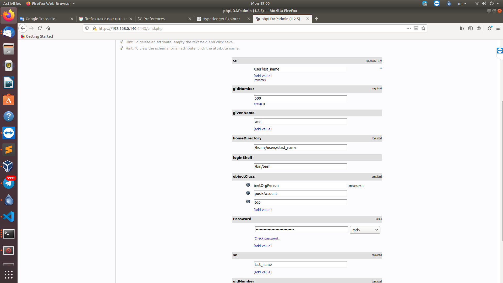Click info icon next to inetOrgPerson

(248, 185)
